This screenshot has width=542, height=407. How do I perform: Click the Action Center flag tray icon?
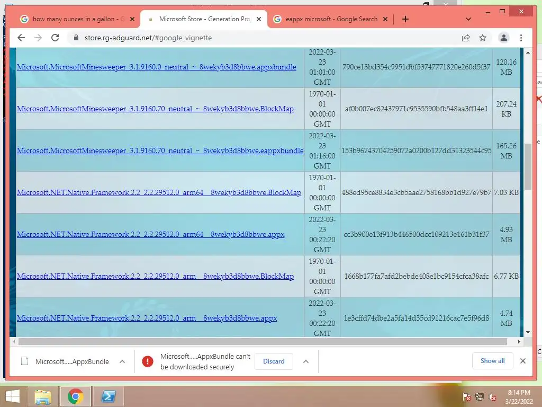[466, 396]
